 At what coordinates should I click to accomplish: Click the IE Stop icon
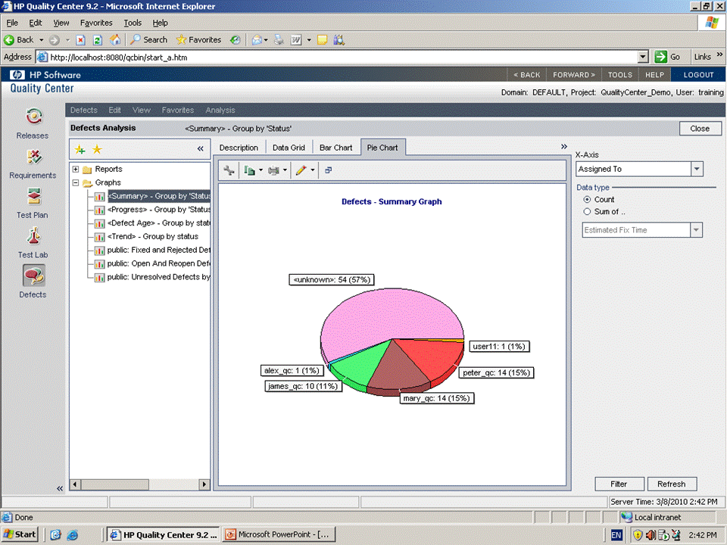(x=81, y=40)
